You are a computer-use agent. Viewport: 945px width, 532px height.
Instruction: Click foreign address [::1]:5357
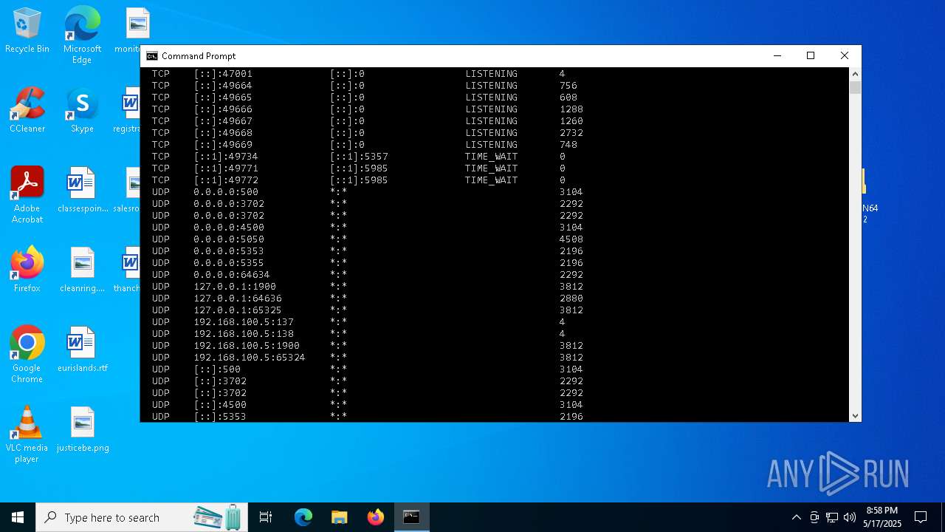coord(359,157)
